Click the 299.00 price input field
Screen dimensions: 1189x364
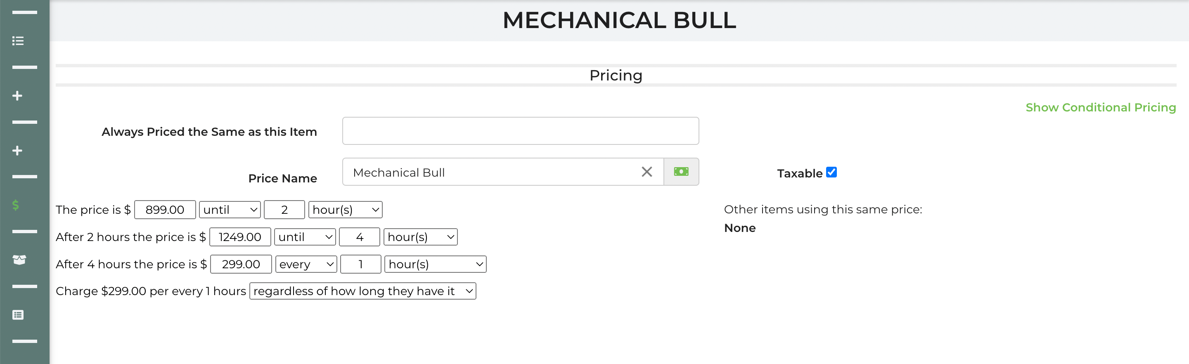point(241,265)
